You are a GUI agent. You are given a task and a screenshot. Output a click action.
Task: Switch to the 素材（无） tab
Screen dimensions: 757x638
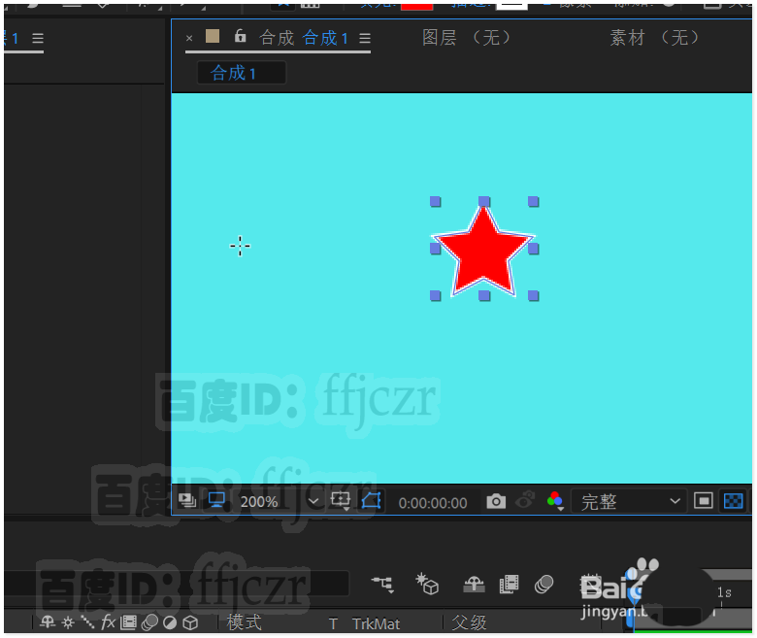(x=654, y=38)
